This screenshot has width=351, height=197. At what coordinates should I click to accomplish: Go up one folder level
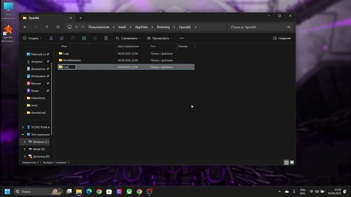point(47,27)
